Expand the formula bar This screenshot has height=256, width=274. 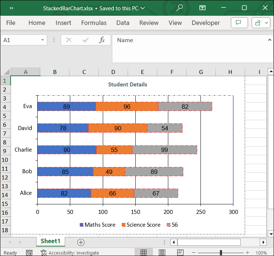pos(270,40)
